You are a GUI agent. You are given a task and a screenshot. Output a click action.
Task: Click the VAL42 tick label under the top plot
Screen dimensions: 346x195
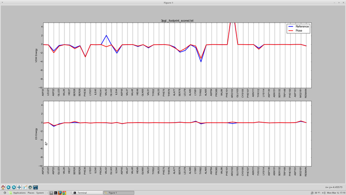tap(106, 92)
